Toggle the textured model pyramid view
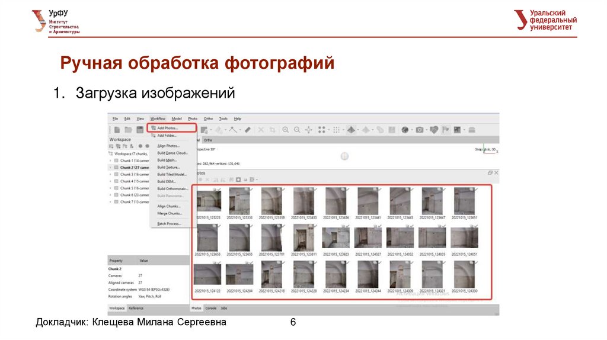607x340 pixels. (351, 130)
